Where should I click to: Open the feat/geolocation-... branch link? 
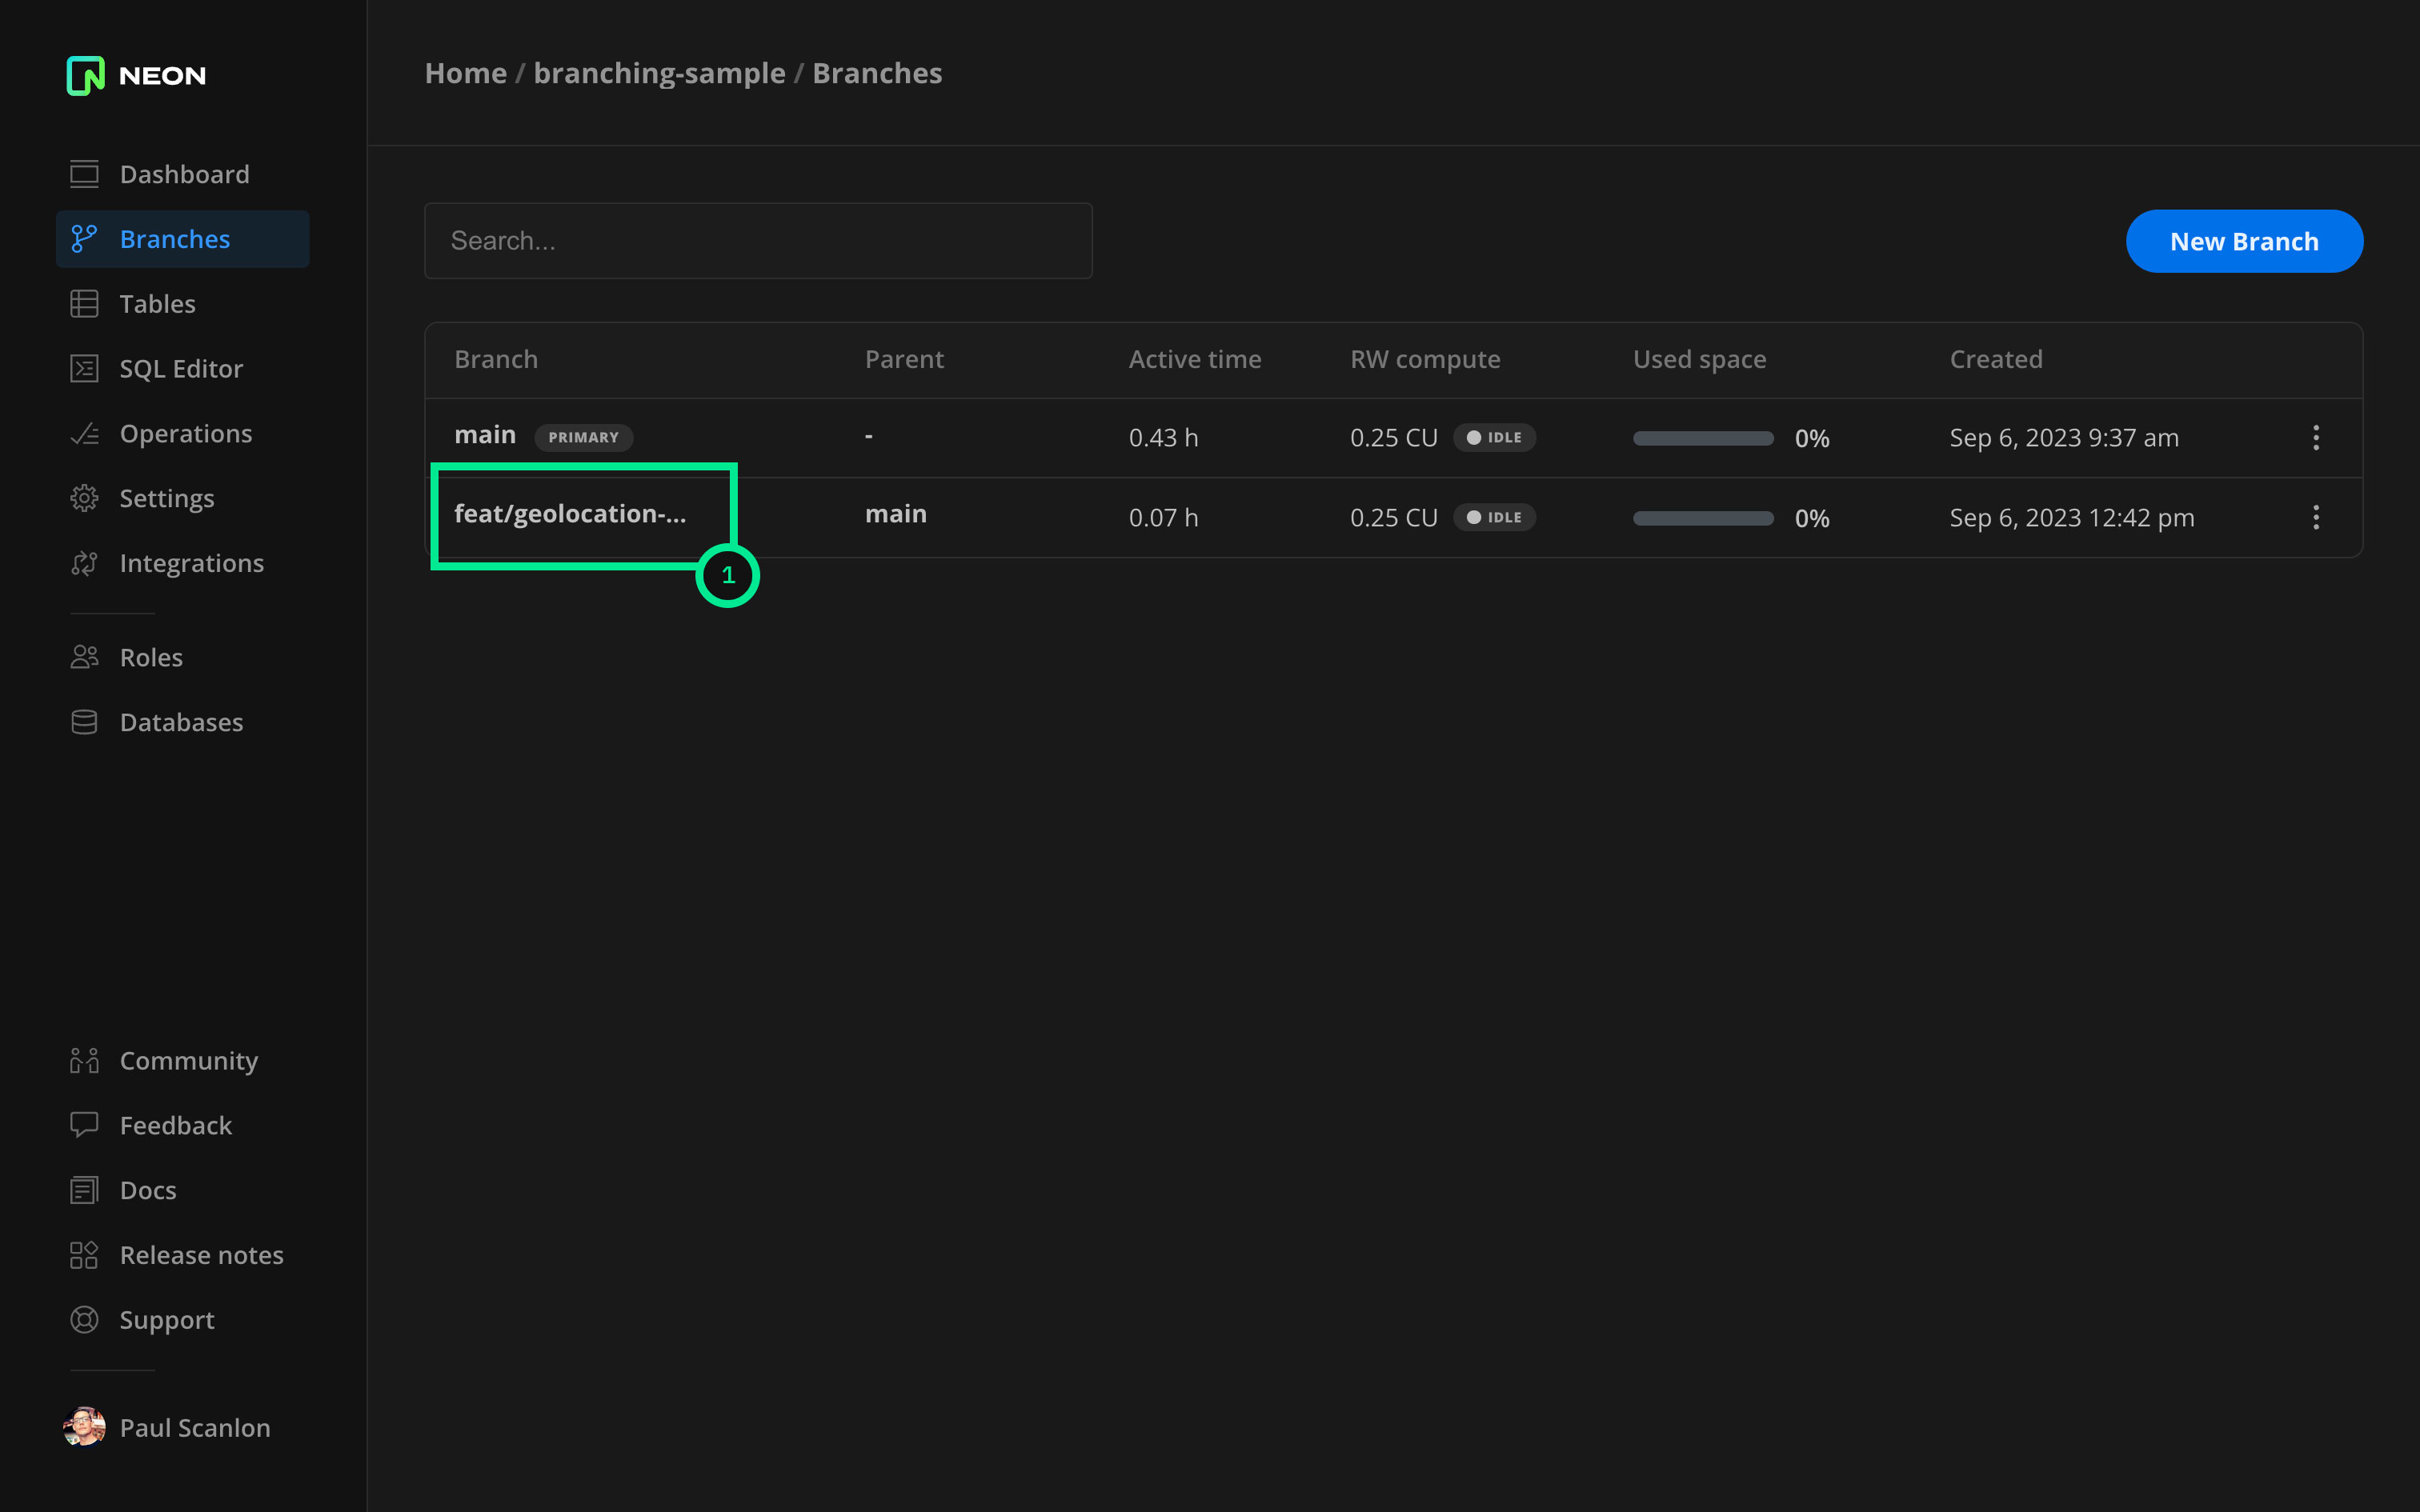coord(570,514)
